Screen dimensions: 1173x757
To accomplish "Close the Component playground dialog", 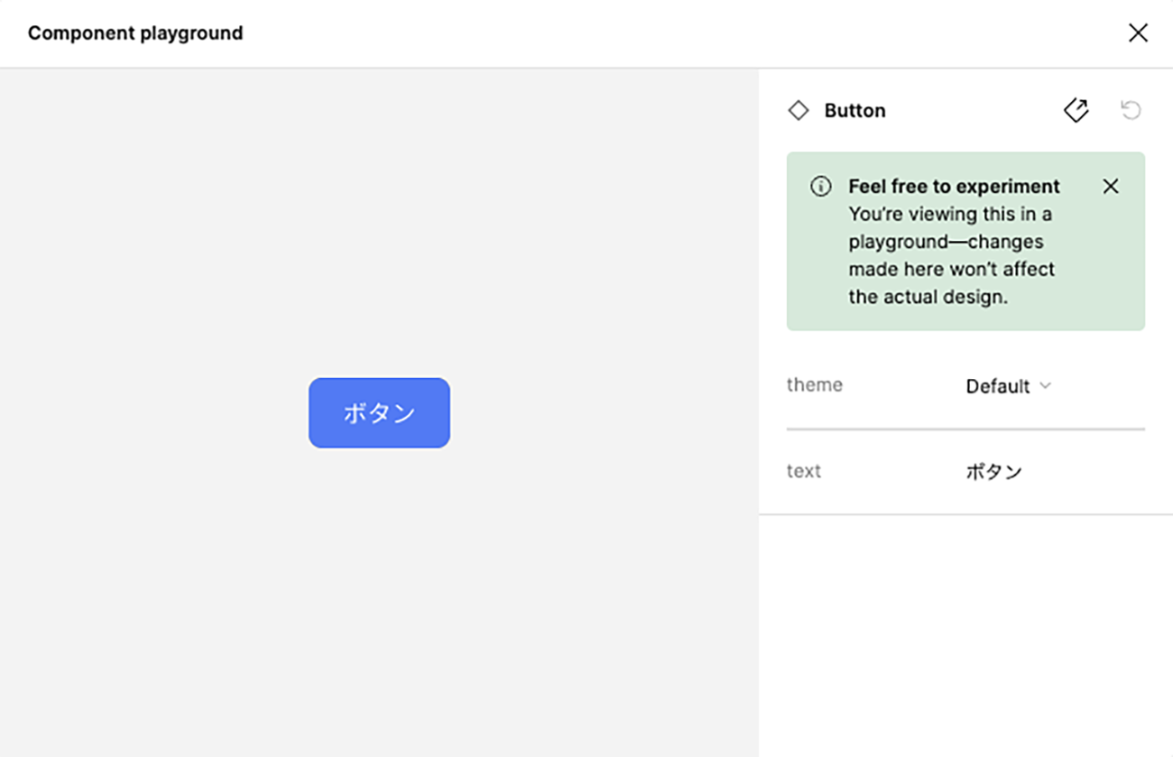I will point(1137,32).
